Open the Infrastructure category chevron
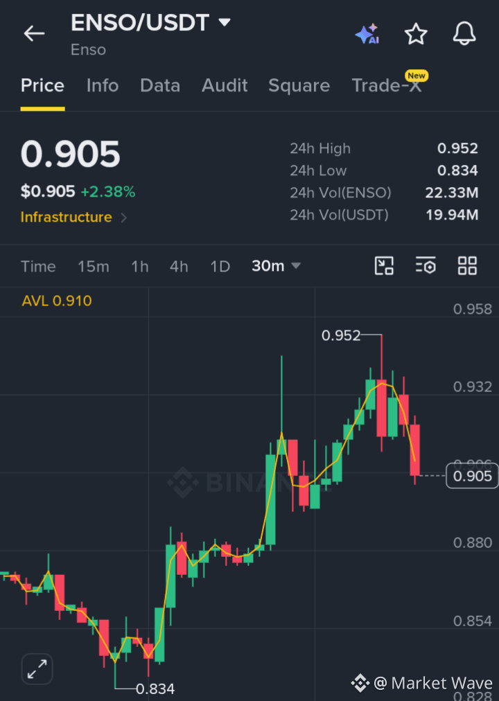Screen dimensions: 499x701 coord(124,218)
